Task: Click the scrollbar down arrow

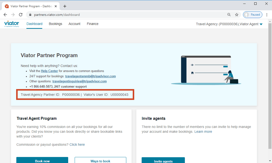Action: pos(270,161)
